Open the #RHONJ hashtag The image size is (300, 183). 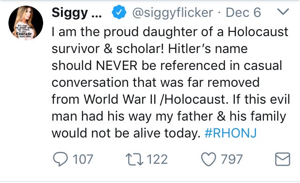(x=230, y=133)
